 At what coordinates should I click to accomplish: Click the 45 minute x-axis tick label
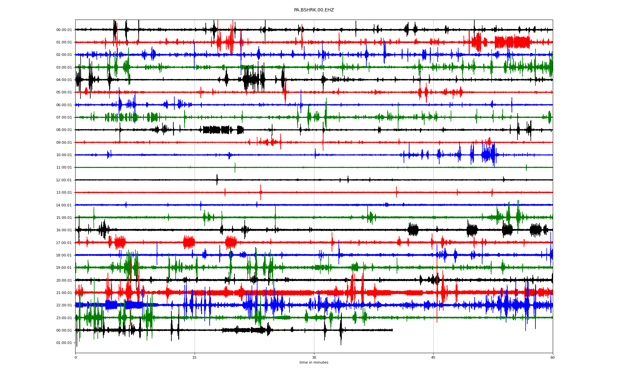[x=433, y=357]
